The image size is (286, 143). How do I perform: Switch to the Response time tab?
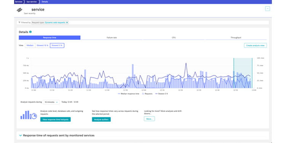point(50,38)
